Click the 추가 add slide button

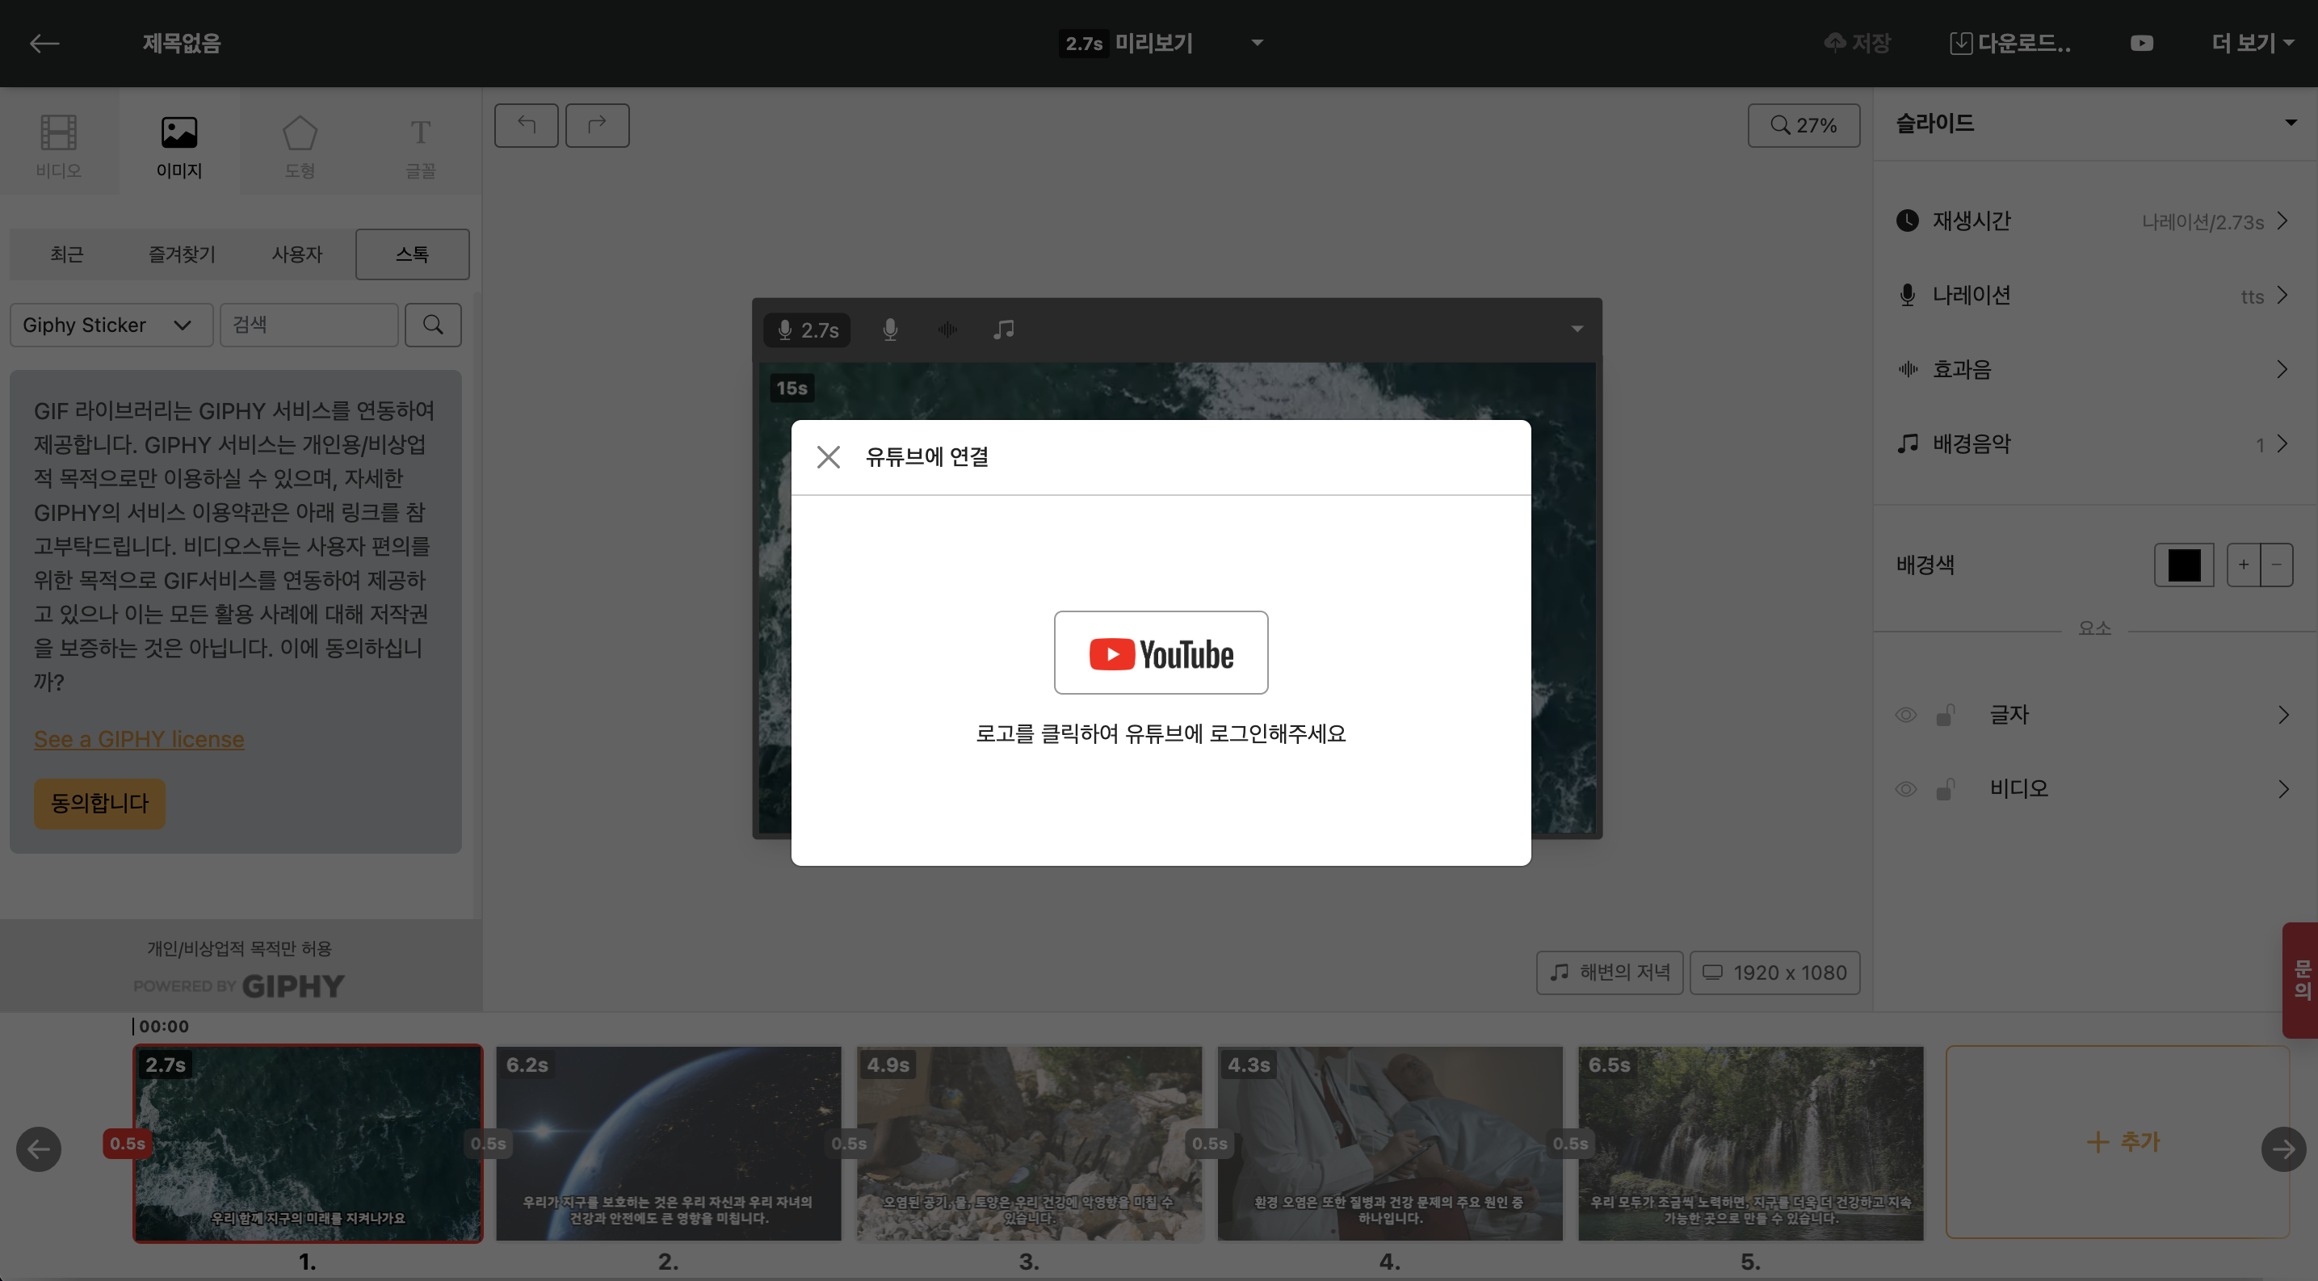[2118, 1141]
